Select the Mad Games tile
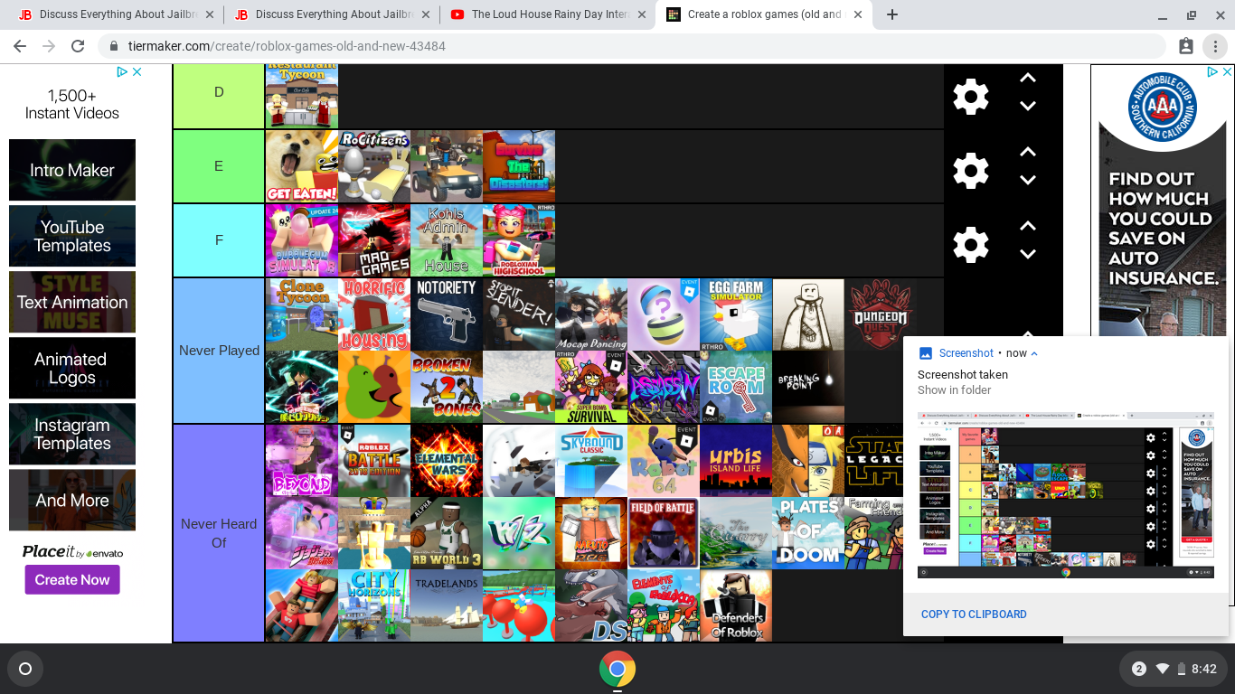The image size is (1235, 694). (x=374, y=240)
